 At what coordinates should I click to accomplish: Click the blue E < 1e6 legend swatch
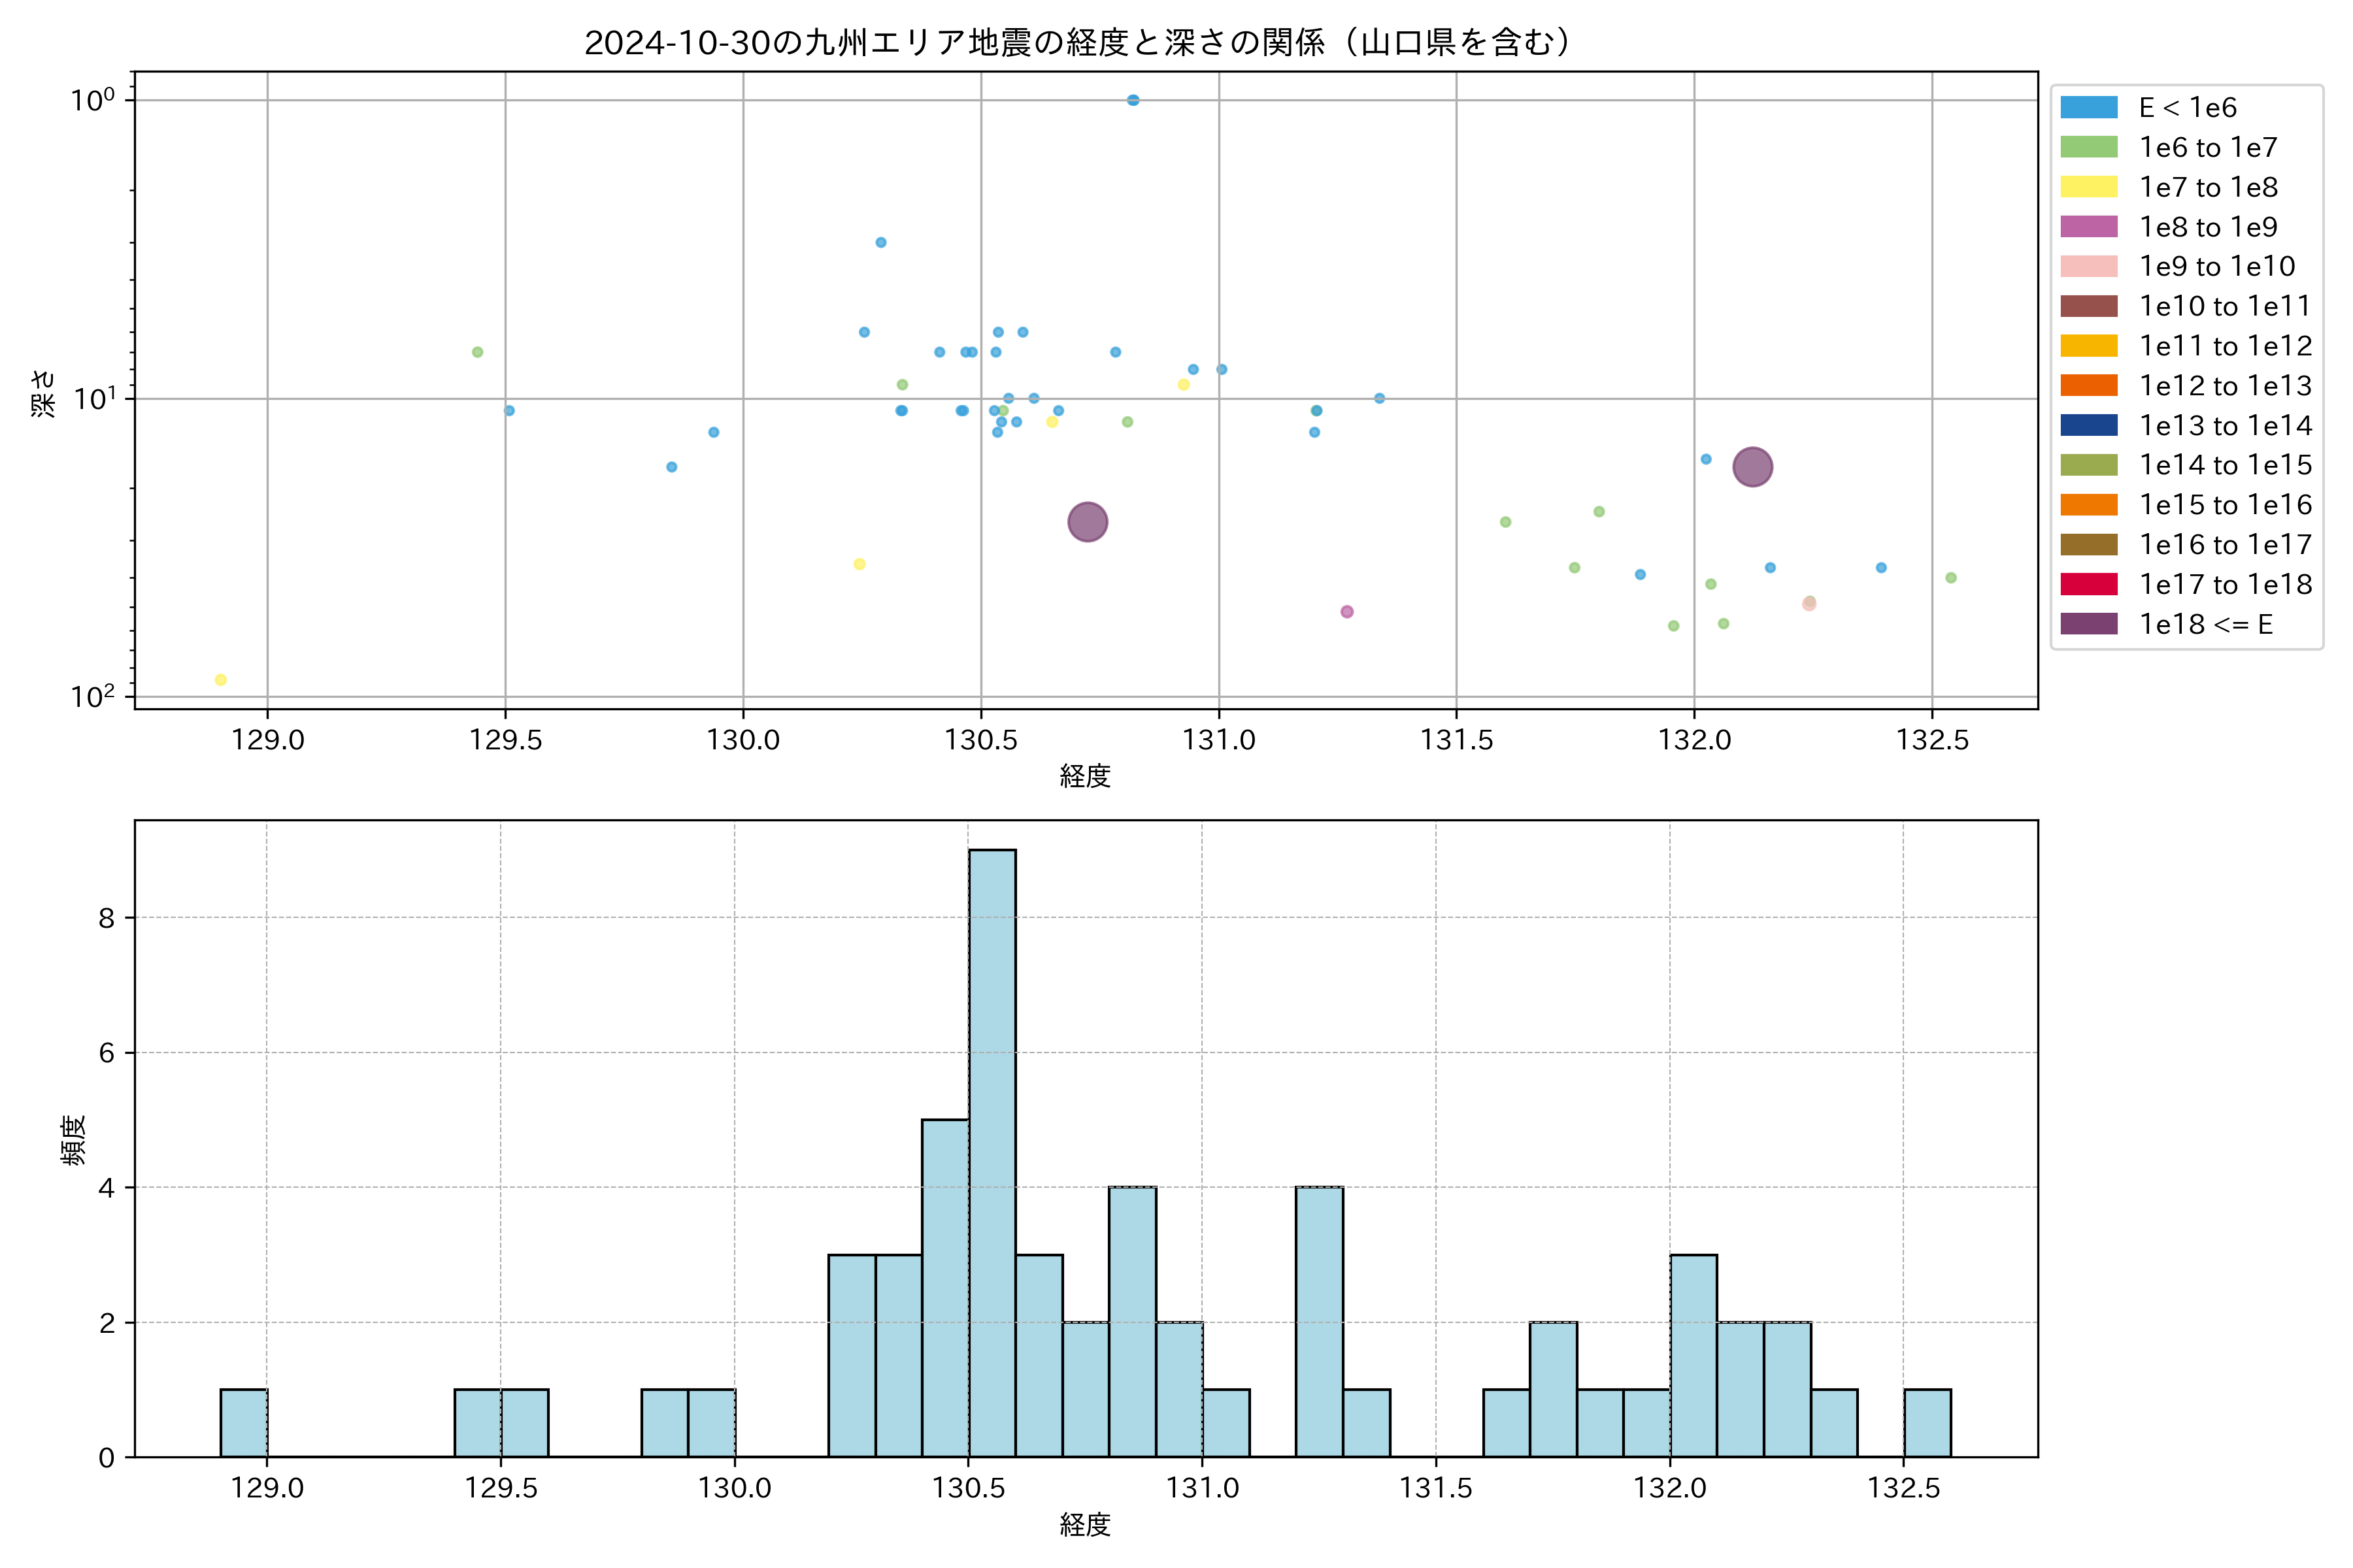(x=2089, y=108)
